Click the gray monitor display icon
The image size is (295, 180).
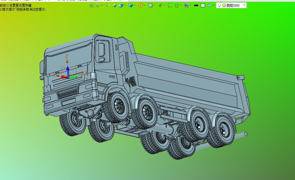(186, 6)
